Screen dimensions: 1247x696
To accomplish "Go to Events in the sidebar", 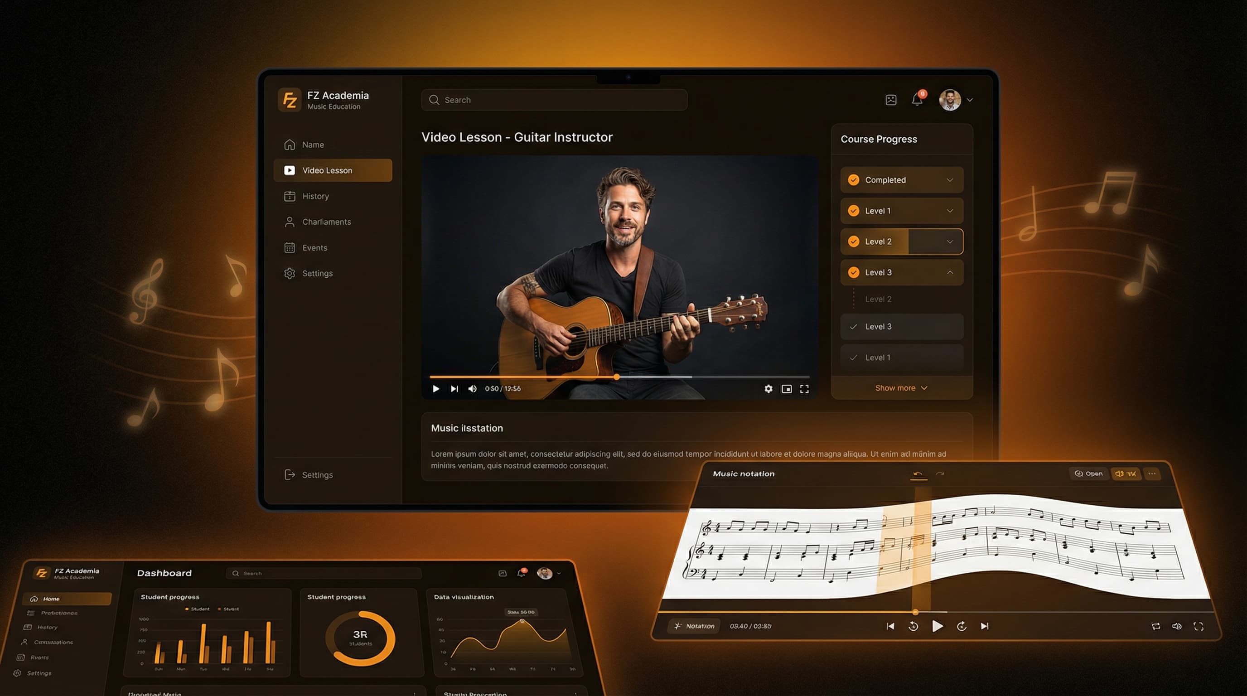I will 314,248.
